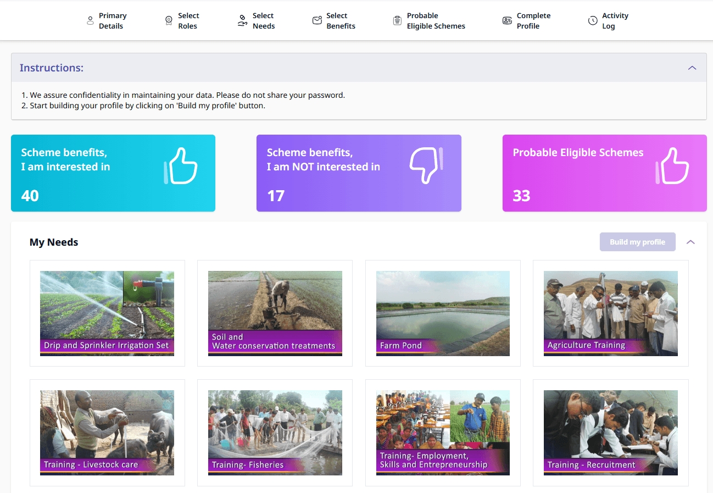
Task: Click thumbs-up icon on interested benefits card
Action: (x=181, y=165)
